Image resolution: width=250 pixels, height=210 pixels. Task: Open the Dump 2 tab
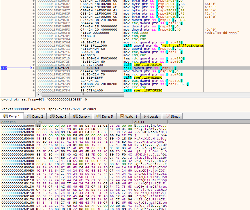point(35,116)
